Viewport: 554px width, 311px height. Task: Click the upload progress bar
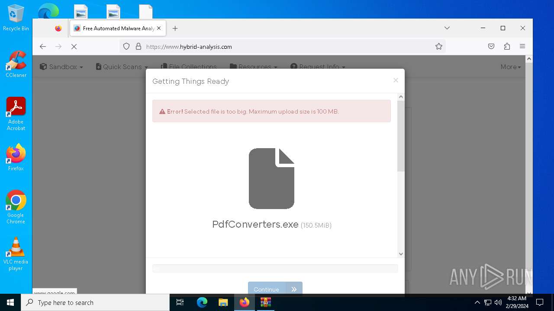(x=275, y=268)
